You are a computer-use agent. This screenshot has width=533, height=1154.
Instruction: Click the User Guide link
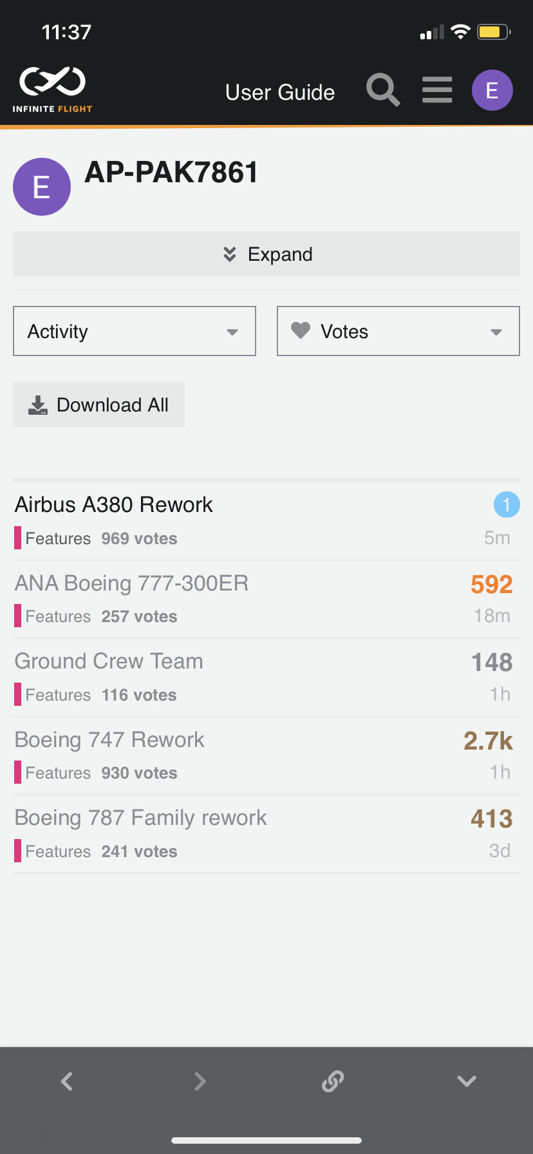[280, 93]
